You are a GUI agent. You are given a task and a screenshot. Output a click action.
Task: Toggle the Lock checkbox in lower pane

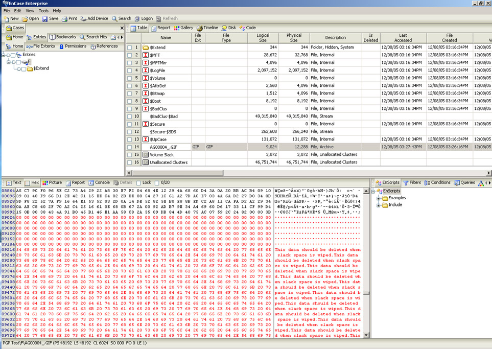138,182
